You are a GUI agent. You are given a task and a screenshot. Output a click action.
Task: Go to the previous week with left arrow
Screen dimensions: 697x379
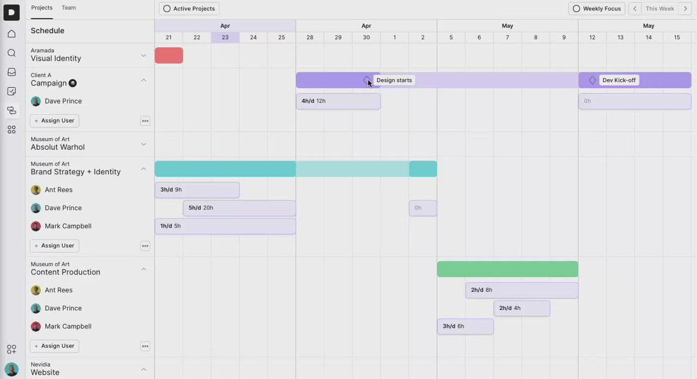point(635,9)
